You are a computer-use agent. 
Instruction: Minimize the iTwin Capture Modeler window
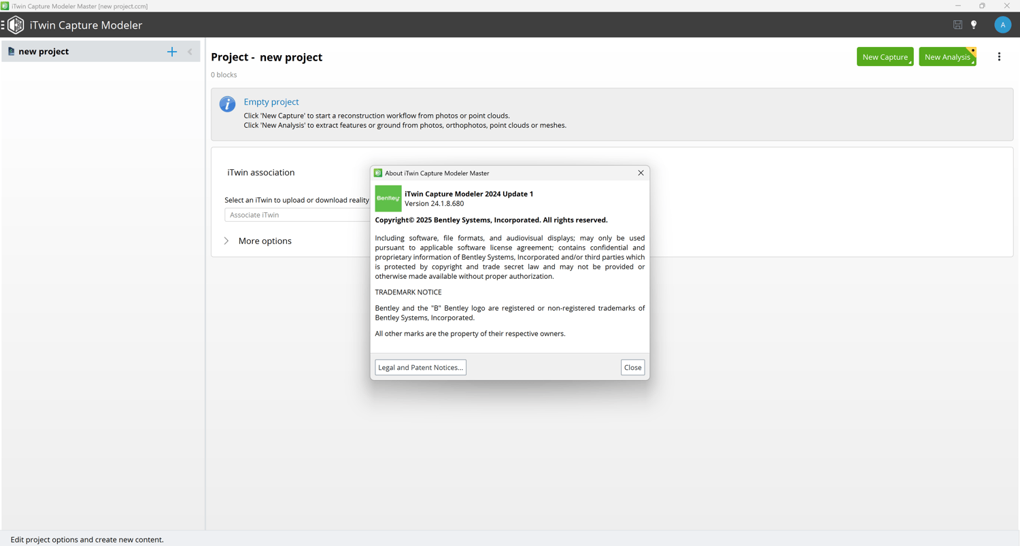click(x=957, y=6)
